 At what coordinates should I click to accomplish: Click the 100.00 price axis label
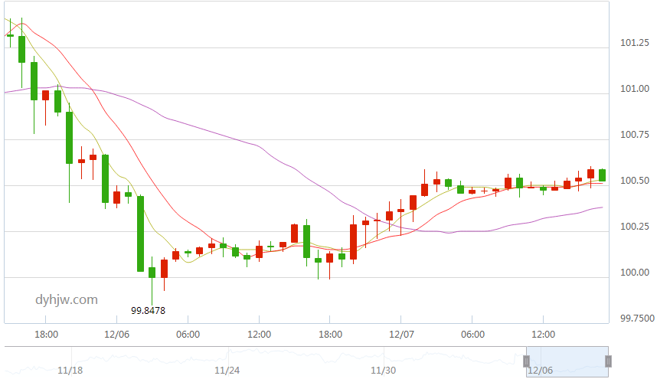635,273
